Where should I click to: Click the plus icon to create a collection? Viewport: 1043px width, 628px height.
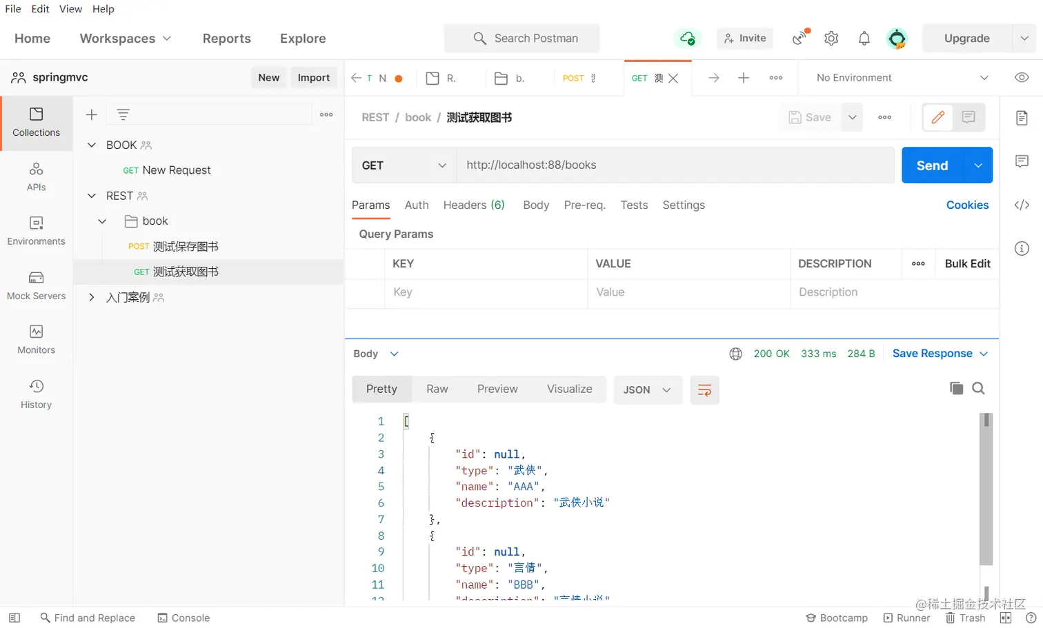point(91,114)
